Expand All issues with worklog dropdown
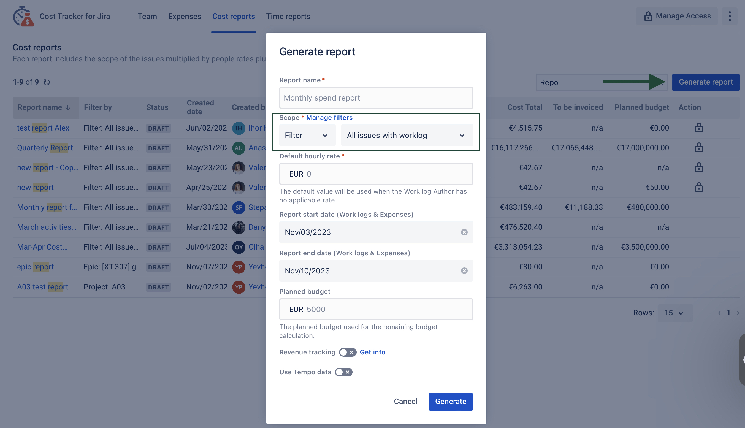 [x=407, y=135]
